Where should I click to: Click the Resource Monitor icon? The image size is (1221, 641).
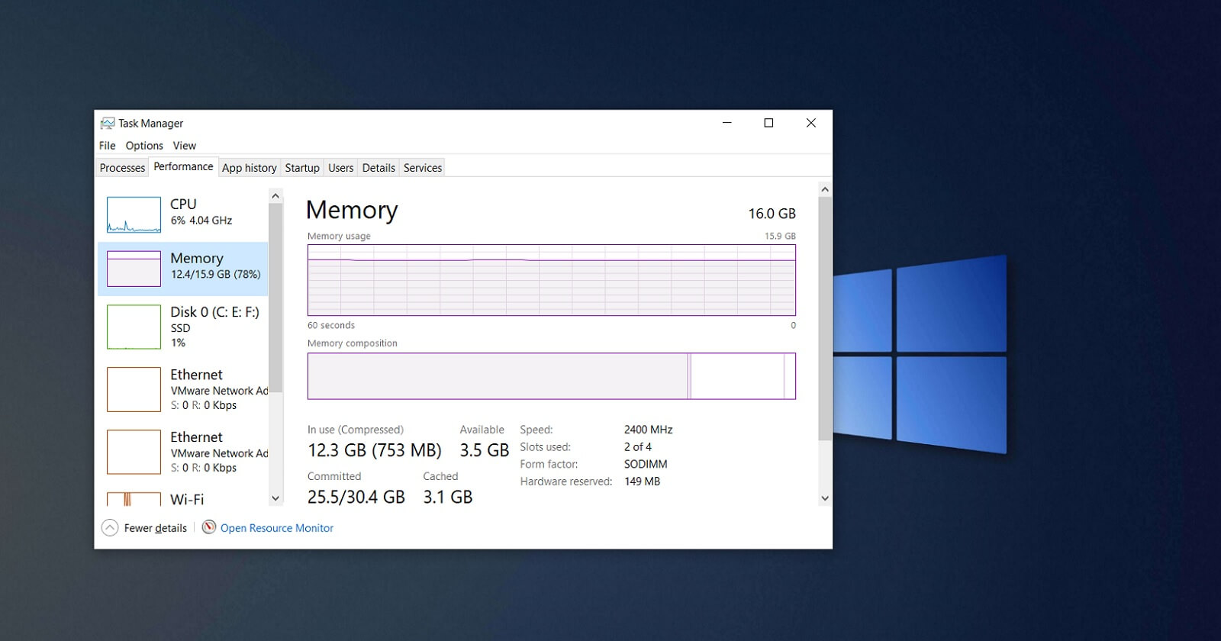pyautogui.click(x=209, y=527)
